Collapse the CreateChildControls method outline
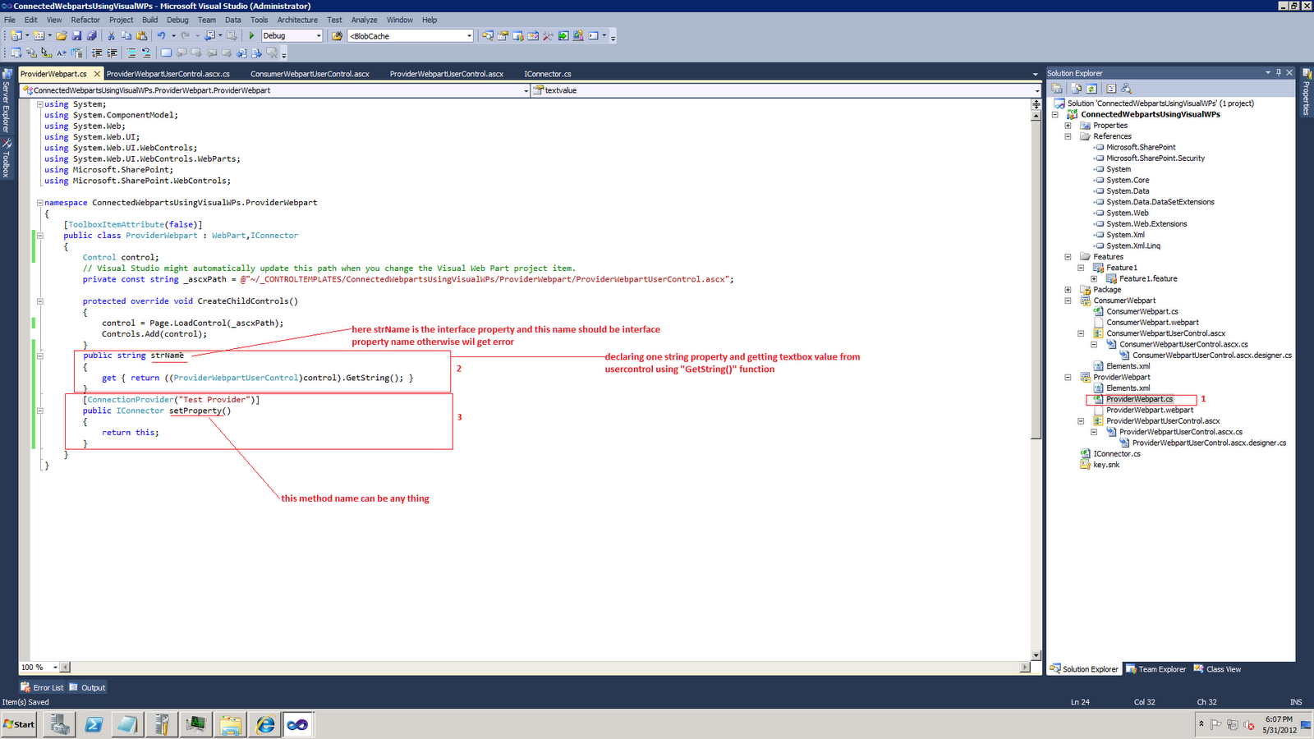The image size is (1314, 739). click(39, 301)
